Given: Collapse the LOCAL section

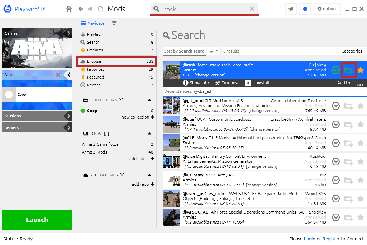Looking at the screenshot, I should click(150, 134).
